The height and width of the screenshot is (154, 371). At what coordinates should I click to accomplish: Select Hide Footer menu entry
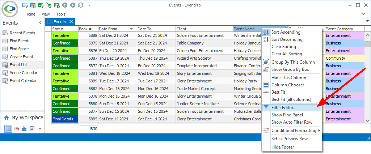tap(291, 147)
